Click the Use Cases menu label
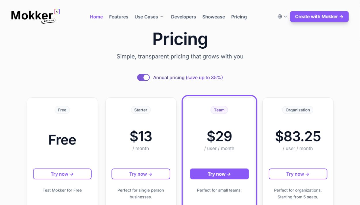The height and width of the screenshot is (205, 360). pyautogui.click(x=146, y=17)
